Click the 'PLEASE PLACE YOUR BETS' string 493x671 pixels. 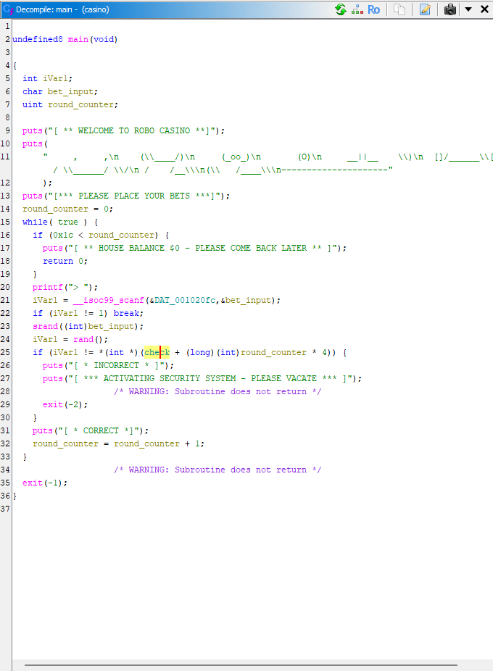137,196
